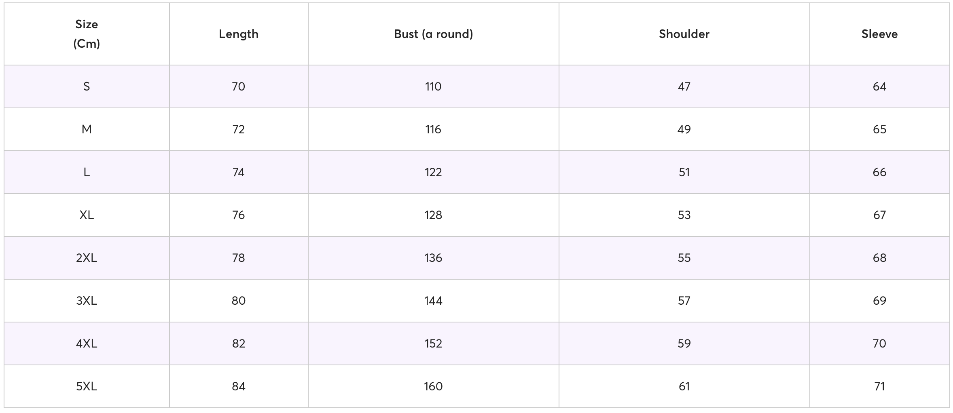Select the 2XL size row label

(87, 258)
